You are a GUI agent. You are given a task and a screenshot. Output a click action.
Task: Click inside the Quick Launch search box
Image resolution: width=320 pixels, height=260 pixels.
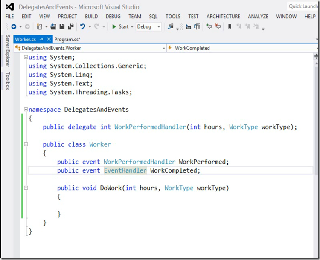pyautogui.click(x=303, y=6)
